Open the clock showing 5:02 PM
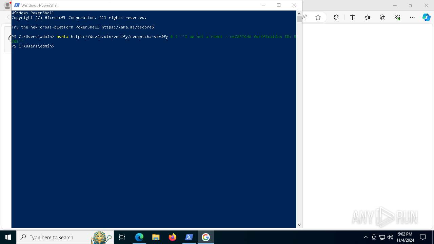Screen dimensions: 434x244 pos(405,237)
